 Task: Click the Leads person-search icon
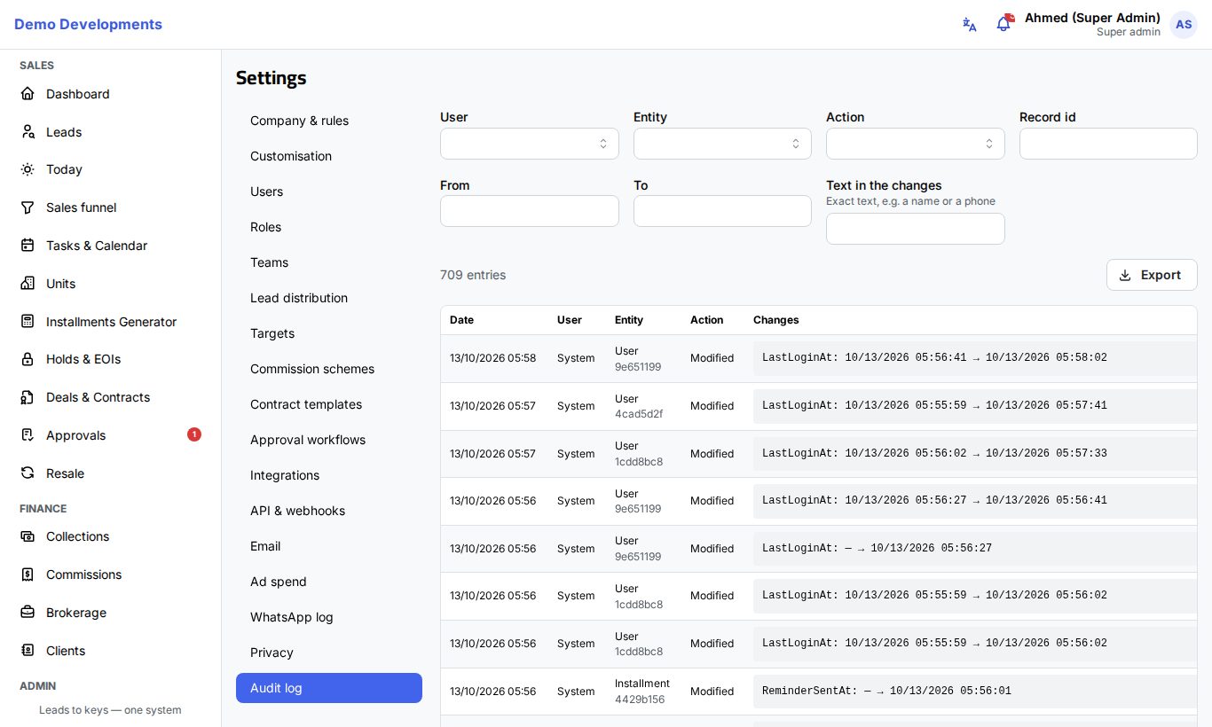click(x=28, y=132)
